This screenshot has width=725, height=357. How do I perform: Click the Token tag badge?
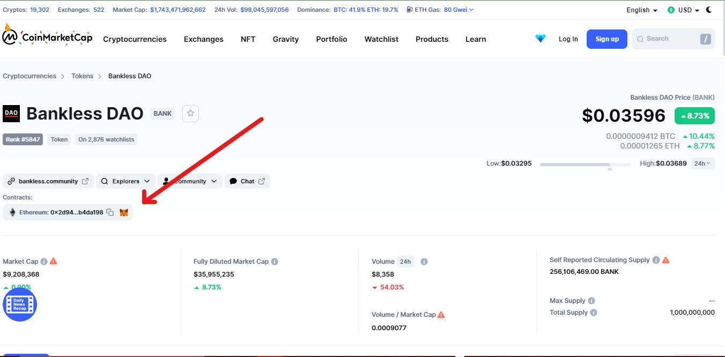coord(59,139)
